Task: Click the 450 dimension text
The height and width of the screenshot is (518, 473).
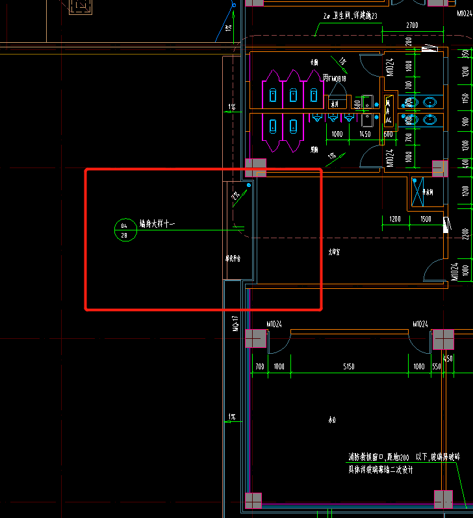Action: [448, 358]
